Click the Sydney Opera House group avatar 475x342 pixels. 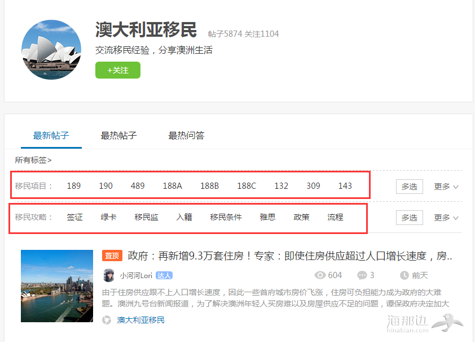coord(51,50)
